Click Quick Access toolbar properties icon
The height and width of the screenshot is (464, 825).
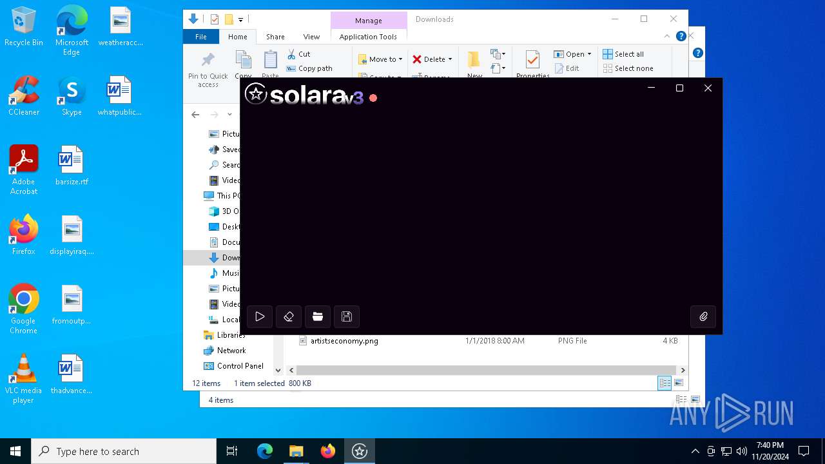[215, 19]
